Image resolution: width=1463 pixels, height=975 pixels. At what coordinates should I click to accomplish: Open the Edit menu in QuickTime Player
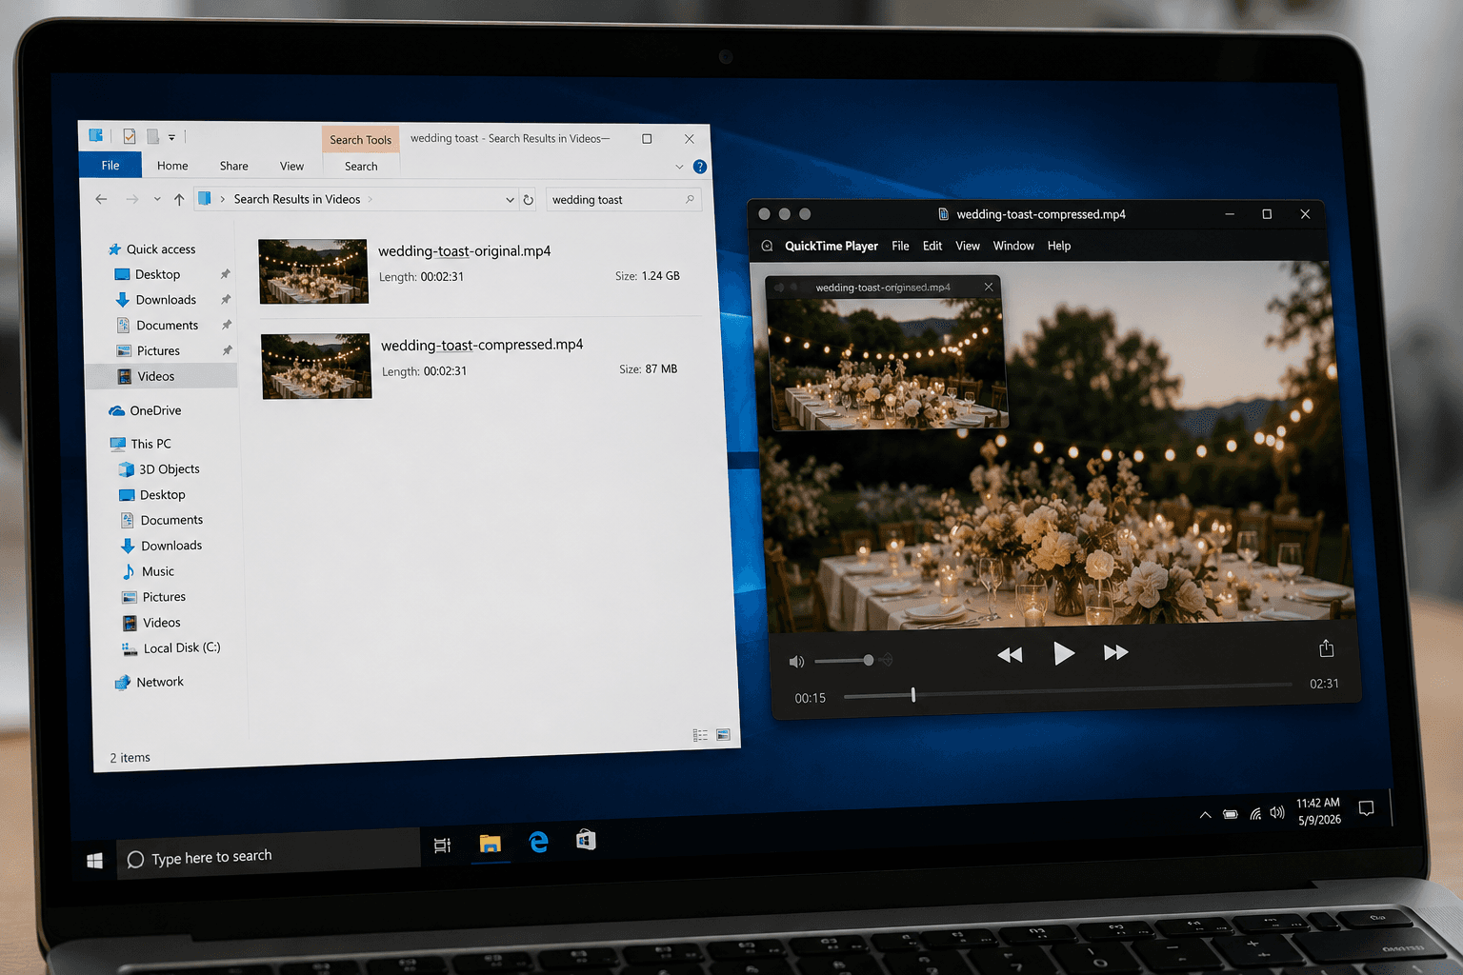pos(932,246)
